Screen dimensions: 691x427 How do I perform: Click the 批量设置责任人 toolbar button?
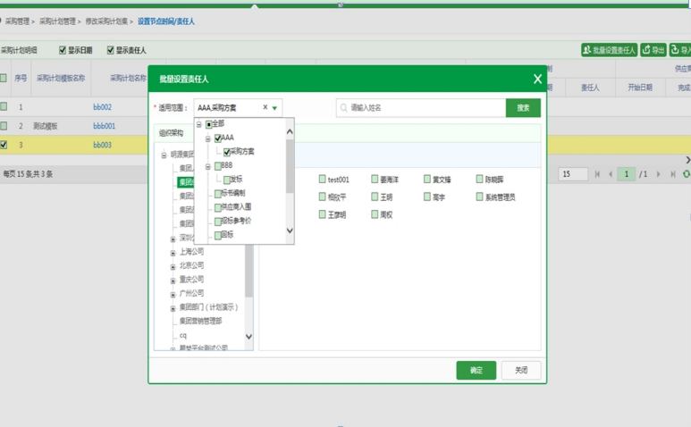tap(609, 50)
